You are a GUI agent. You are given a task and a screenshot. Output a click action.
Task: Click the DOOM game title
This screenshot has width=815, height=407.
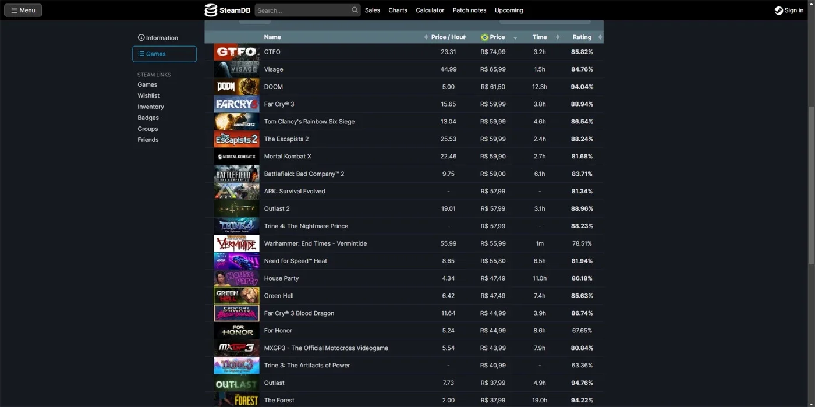click(274, 87)
